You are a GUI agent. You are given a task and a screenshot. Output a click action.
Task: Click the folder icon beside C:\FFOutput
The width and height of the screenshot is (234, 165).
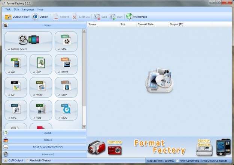pos(6,160)
